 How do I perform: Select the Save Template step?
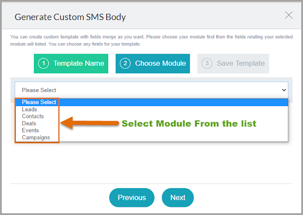click(x=233, y=64)
